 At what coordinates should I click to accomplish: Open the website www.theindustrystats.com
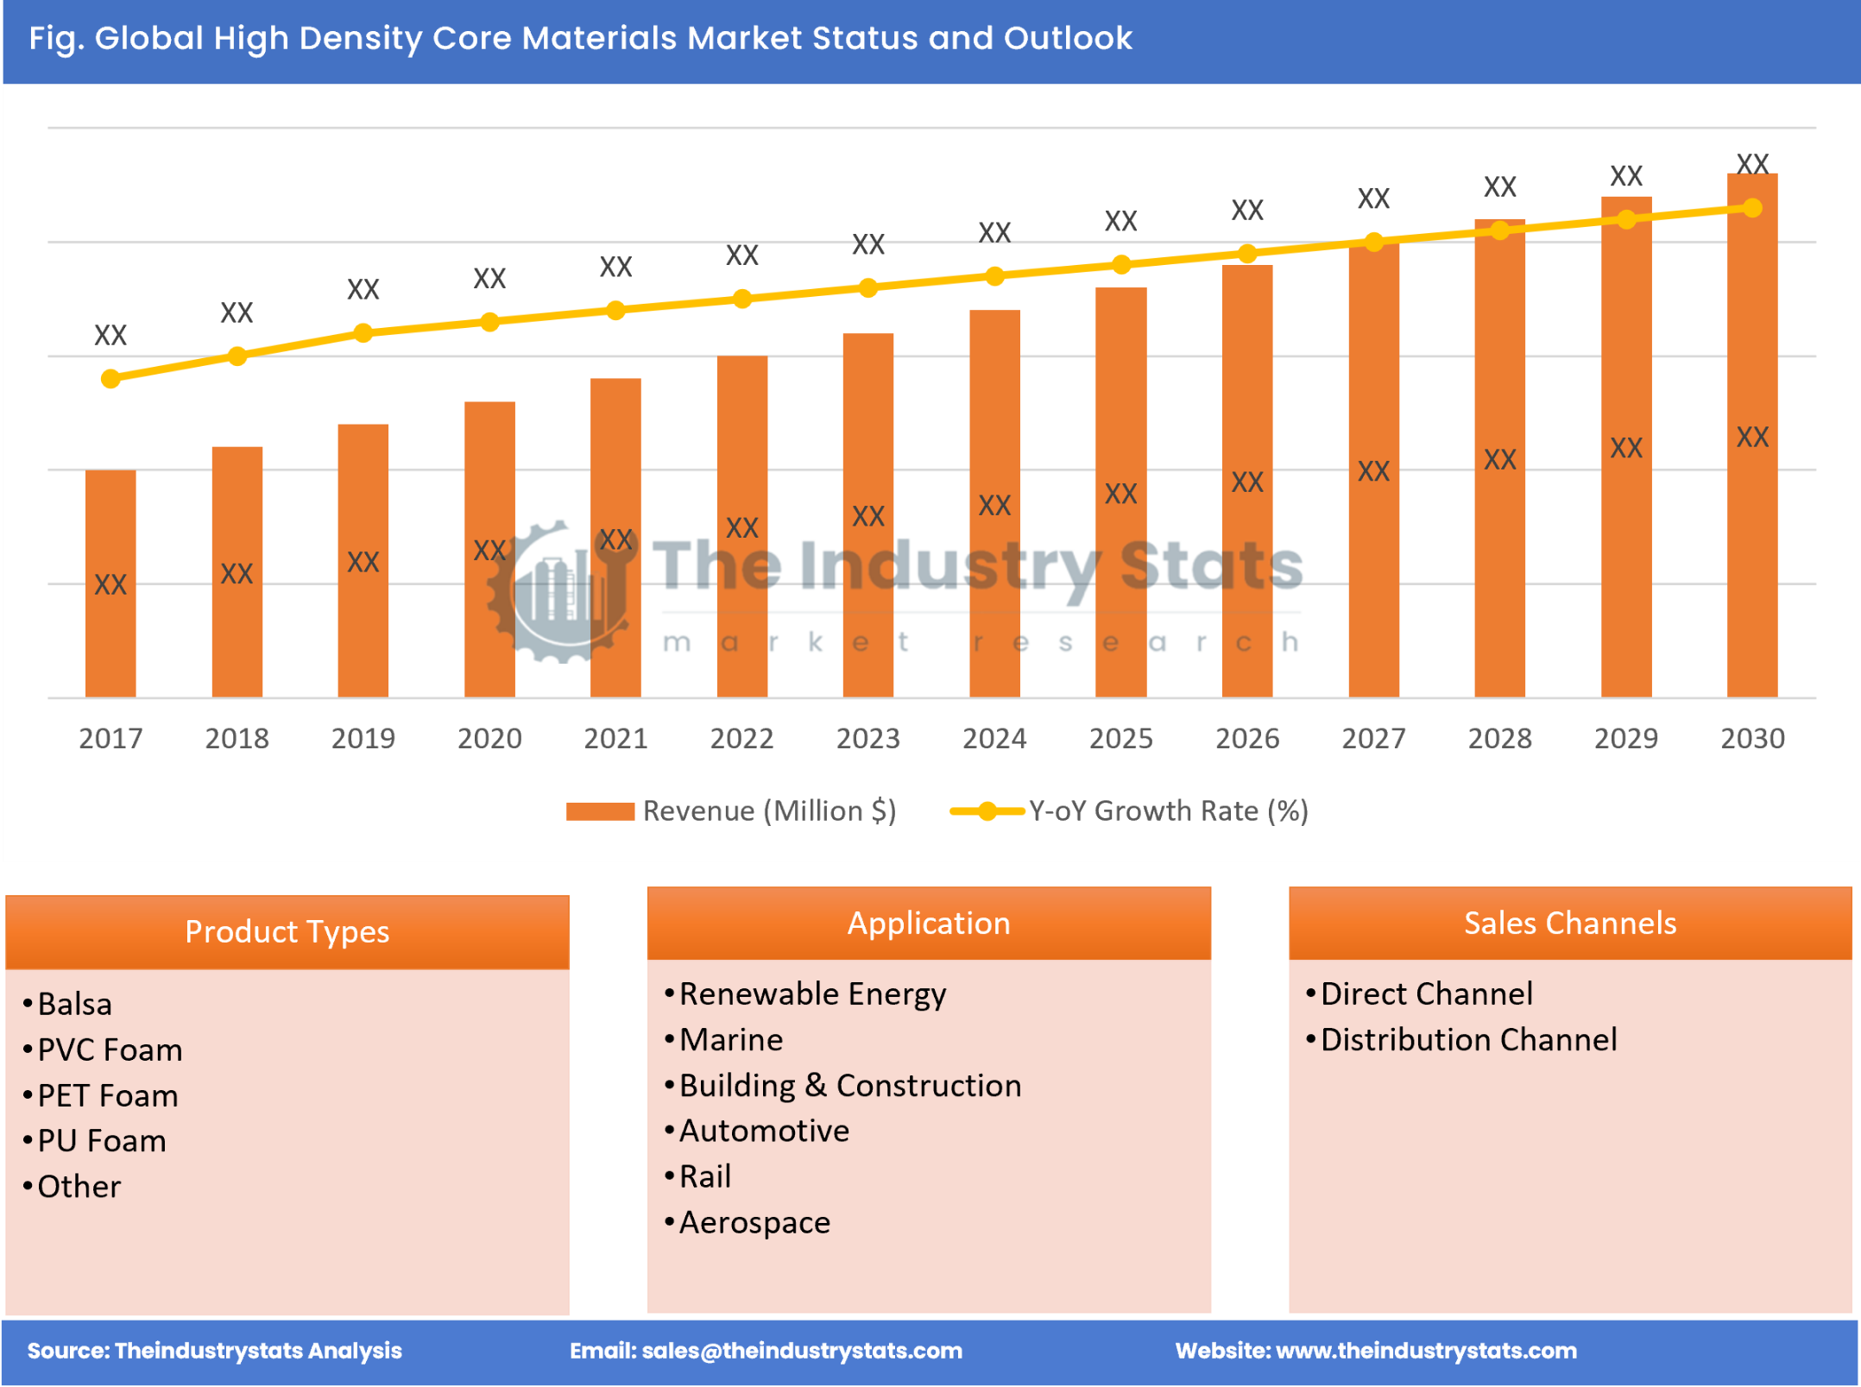tap(1378, 1351)
